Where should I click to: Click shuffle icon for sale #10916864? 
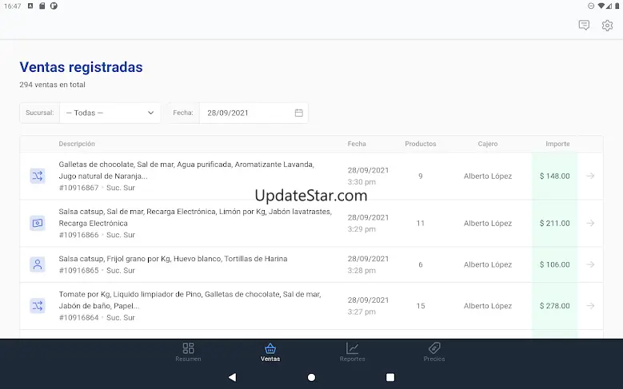pyautogui.click(x=38, y=305)
